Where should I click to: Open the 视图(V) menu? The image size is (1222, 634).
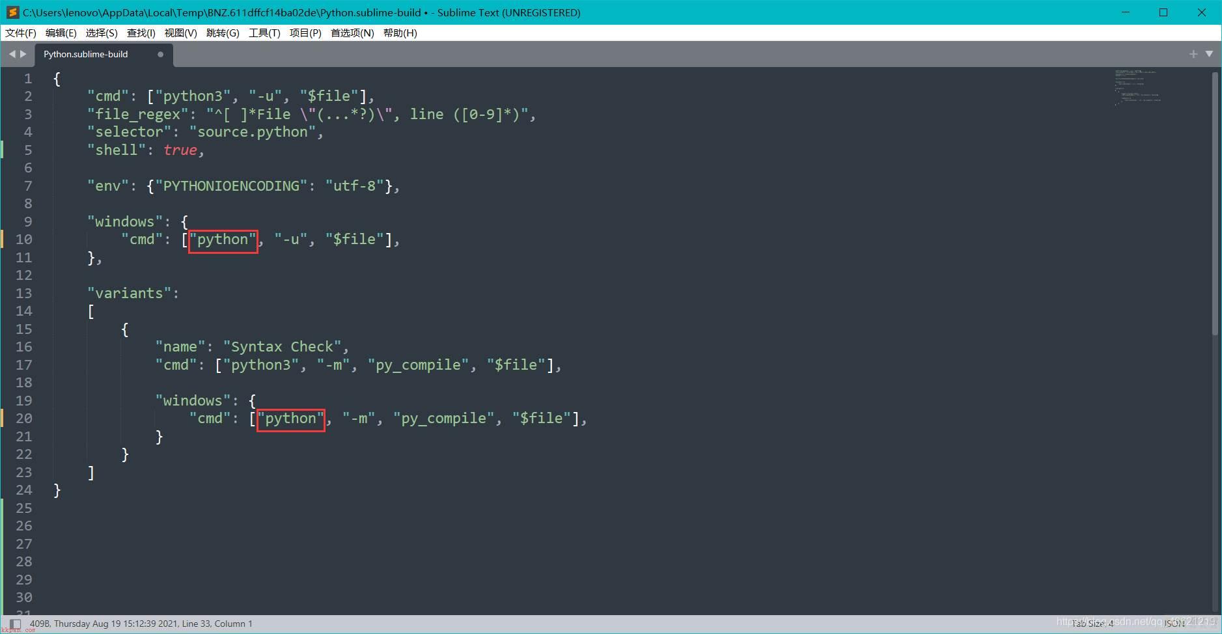[x=181, y=33]
